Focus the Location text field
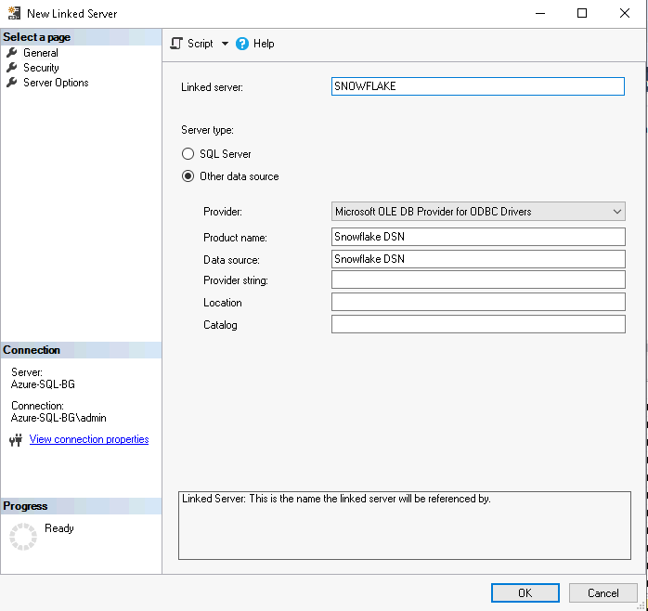 coord(478,302)
